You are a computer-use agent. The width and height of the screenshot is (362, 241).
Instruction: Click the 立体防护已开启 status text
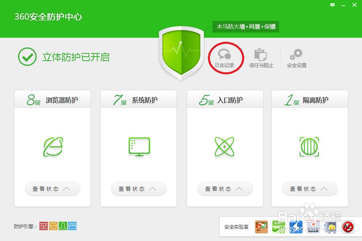pyautogui.click(x=76, y=57)
